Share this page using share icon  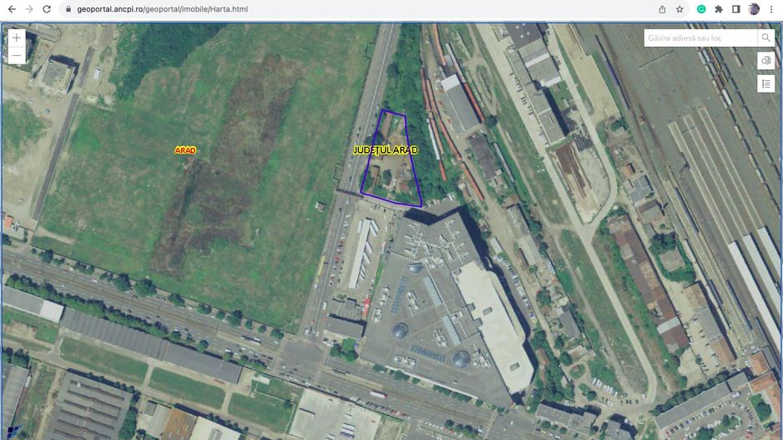[x=662, y=9]
